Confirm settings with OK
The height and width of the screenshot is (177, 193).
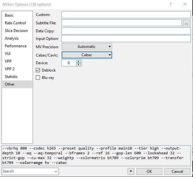click(149, 171)
